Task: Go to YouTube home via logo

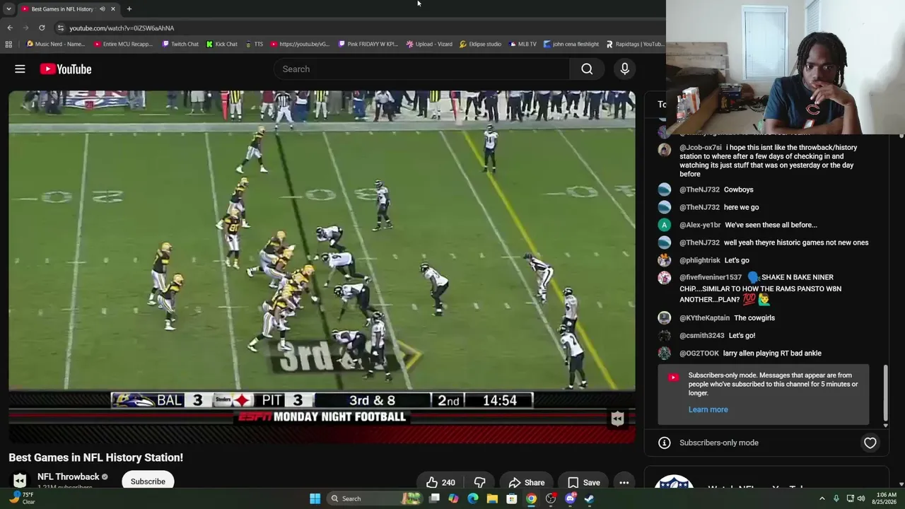Action: click(66, 69)
